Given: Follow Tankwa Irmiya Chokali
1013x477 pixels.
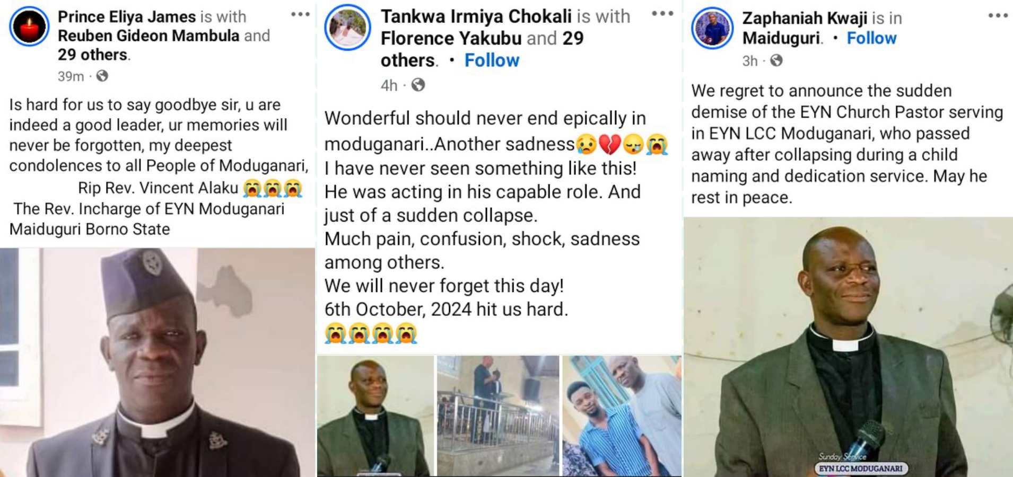Looking at the screenshot, I should point(492,60).
